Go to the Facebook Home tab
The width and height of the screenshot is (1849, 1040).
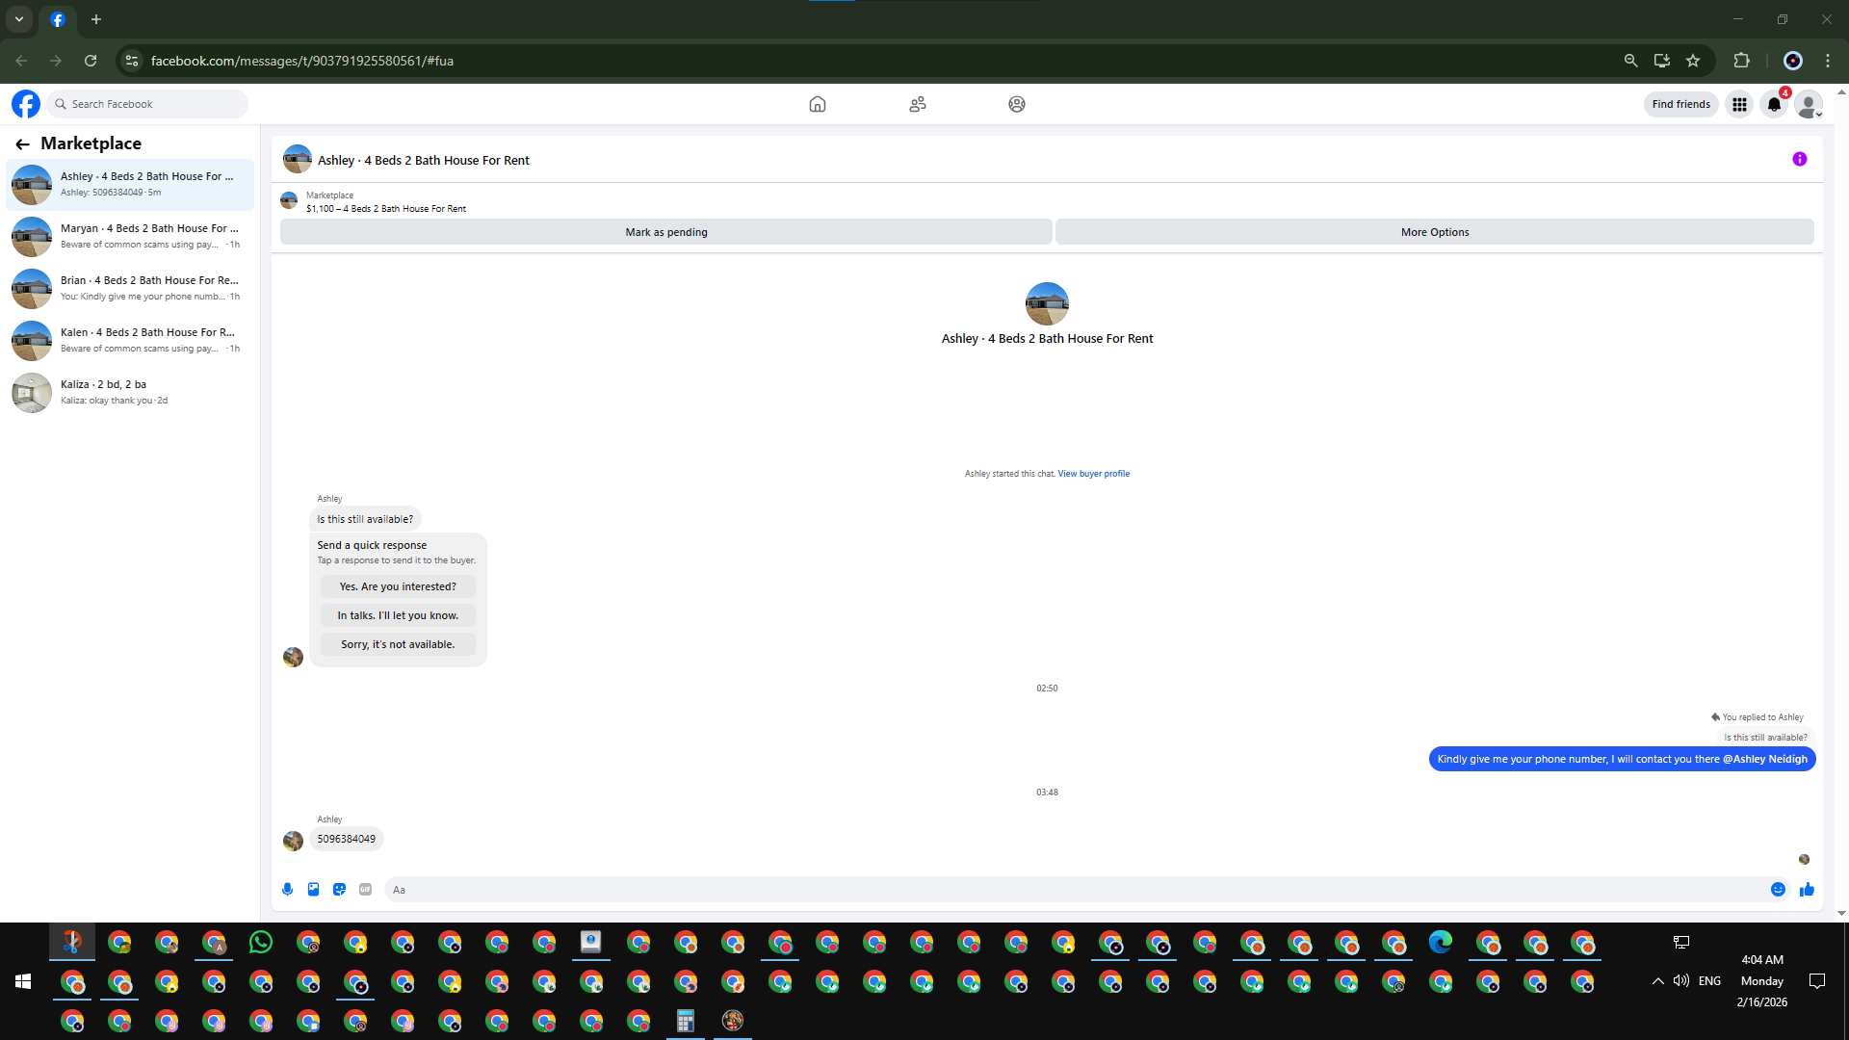click(x=817, y=104)
